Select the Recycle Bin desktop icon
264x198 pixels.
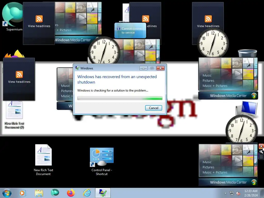247,53
